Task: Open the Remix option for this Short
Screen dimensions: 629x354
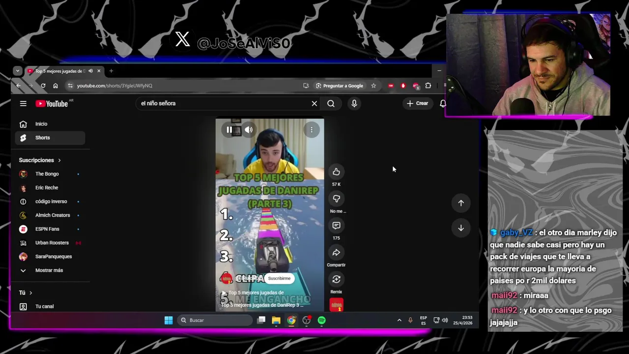Action: tap(336, 279)
